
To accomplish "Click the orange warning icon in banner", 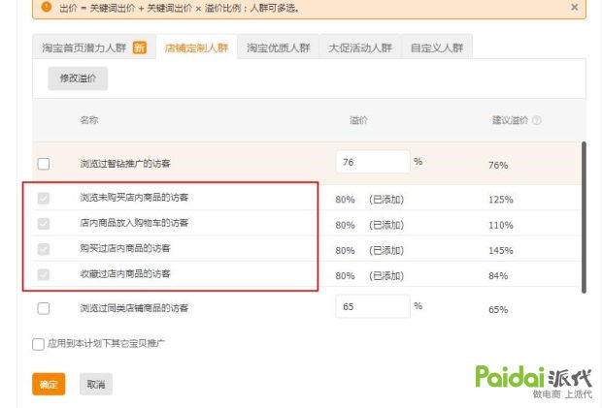I will click(x=46, y=7).
